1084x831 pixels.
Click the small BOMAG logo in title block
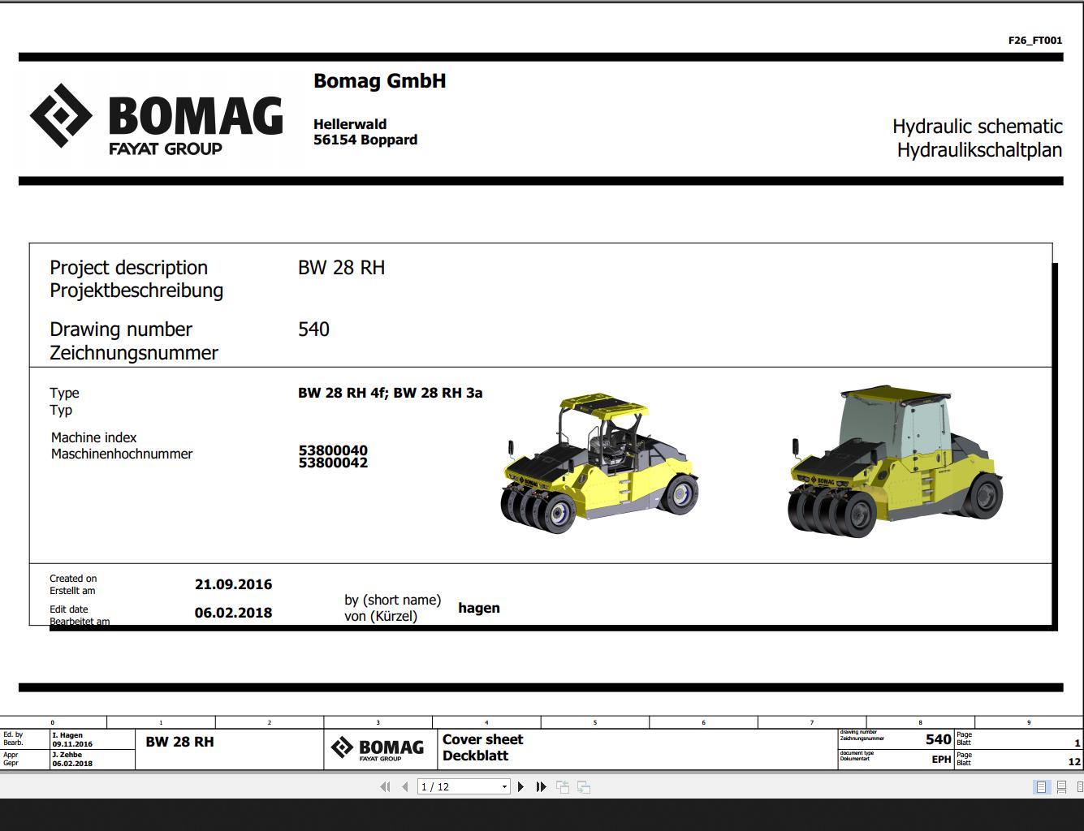coord(378,748)
